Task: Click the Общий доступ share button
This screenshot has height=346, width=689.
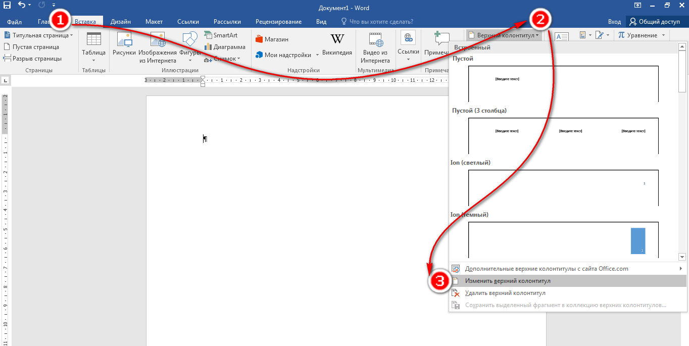Action: tap(654, 22)
